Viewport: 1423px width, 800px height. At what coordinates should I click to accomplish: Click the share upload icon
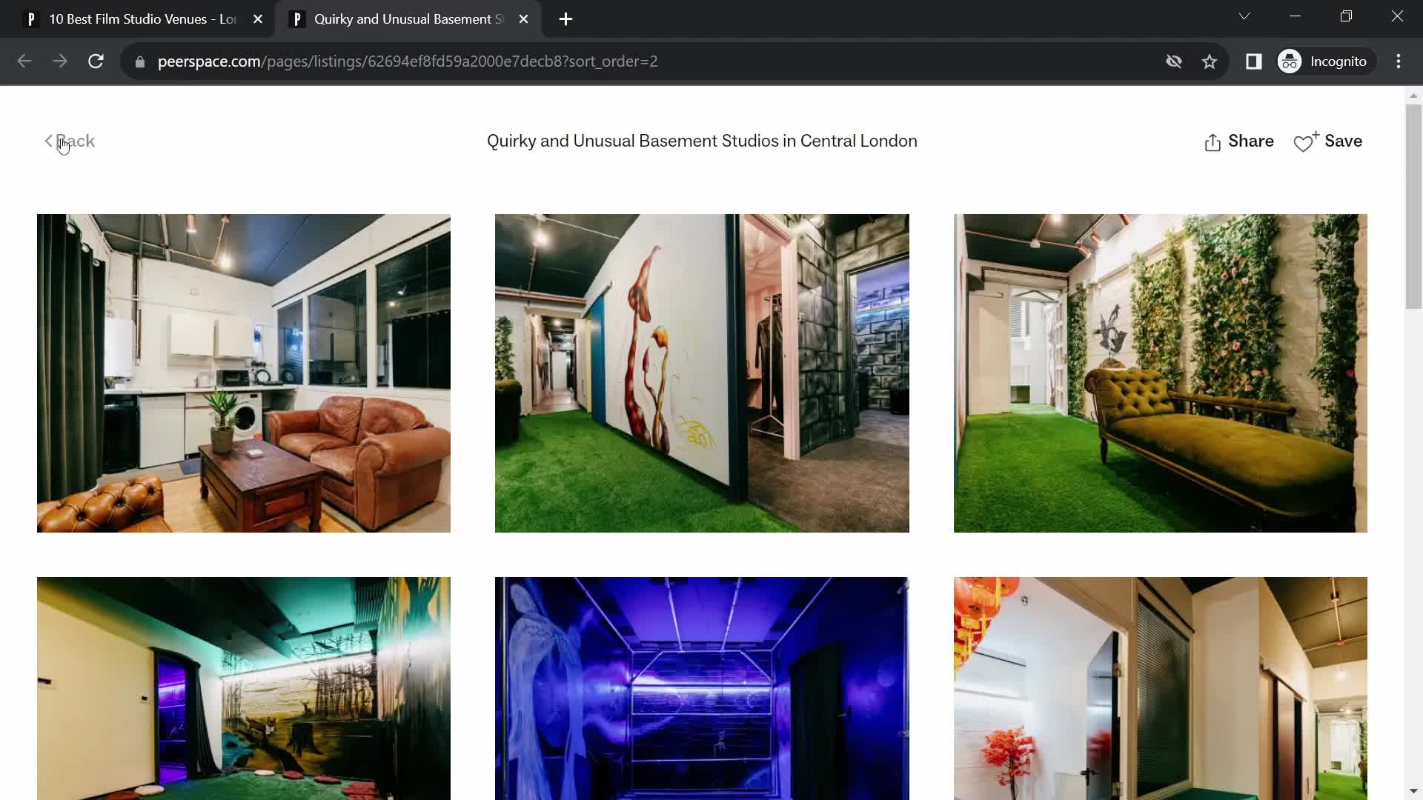point(1213,142)
